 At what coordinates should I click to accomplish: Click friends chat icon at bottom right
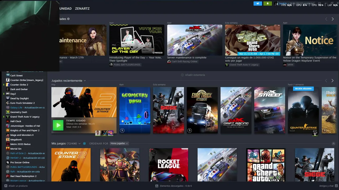(336, 186)
